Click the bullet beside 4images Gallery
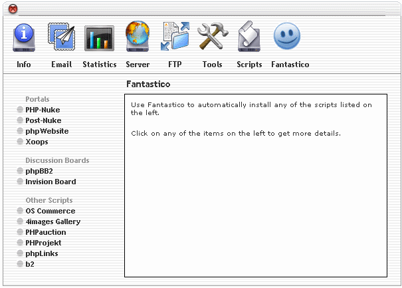402x288 pixels. pos(20,221)
